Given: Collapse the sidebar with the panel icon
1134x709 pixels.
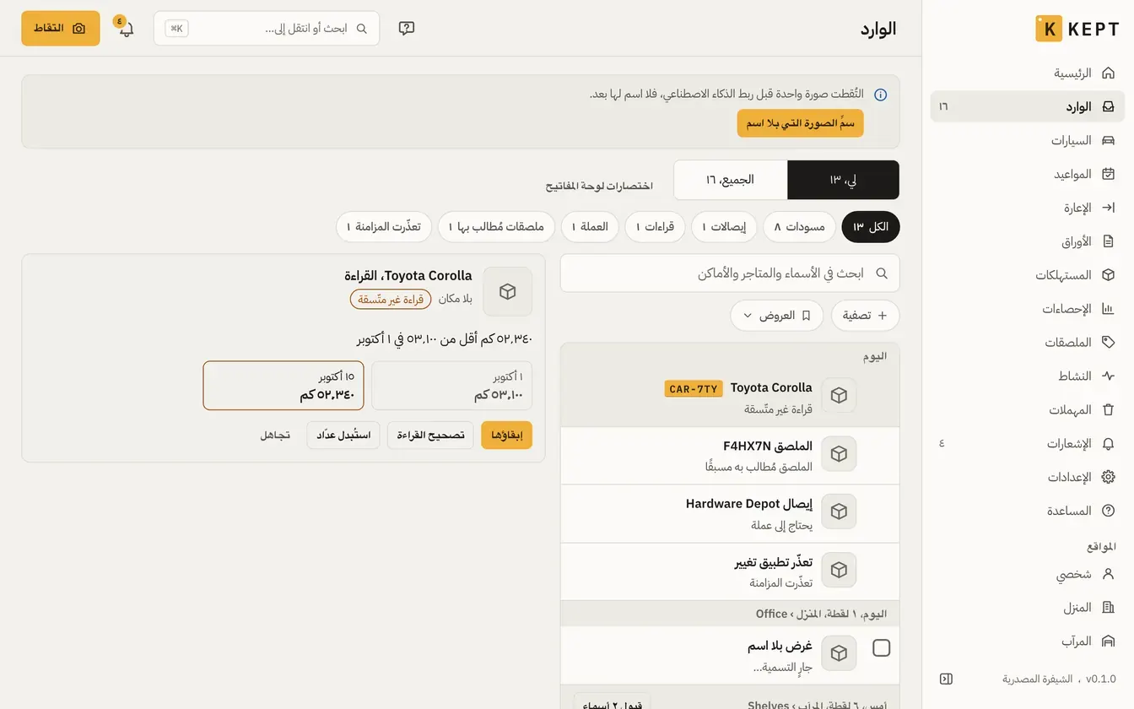Looking at the screenshot, I should [x=946, y=679].
